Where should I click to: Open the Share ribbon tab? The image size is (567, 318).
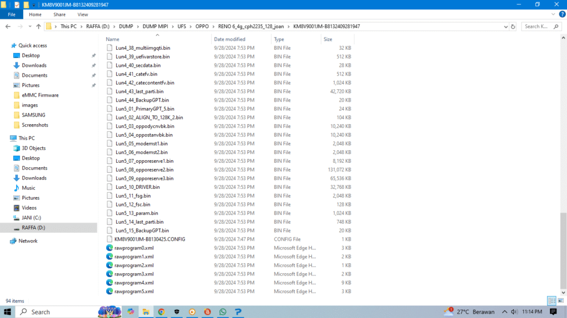tap(59, 14)
